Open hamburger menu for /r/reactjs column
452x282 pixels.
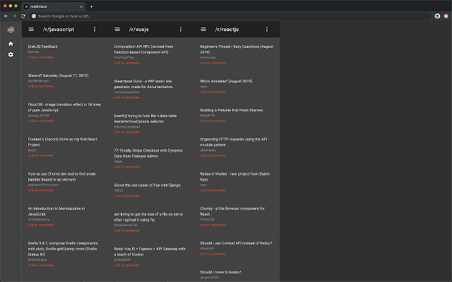[x=203, y=30]
